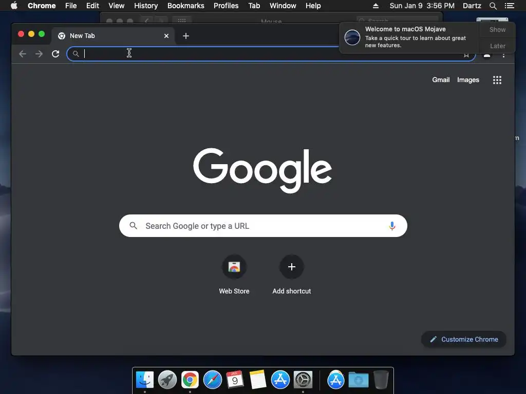Click Show on the Mojave notification
This screenshot has width=526, height=394.
(497, 30)
